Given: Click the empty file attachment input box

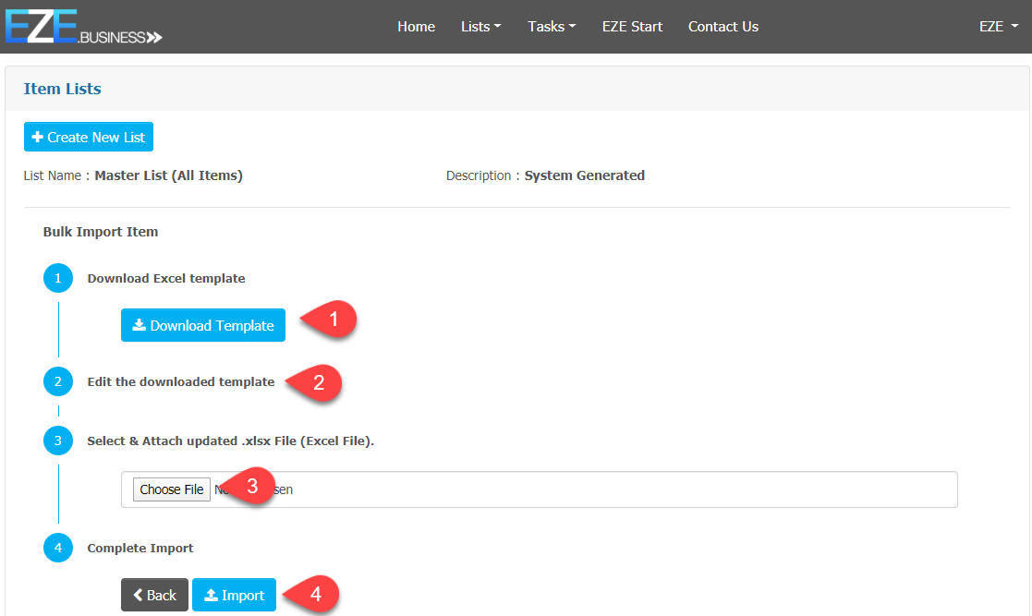Looking at the screenshot, I should point(628,489).
